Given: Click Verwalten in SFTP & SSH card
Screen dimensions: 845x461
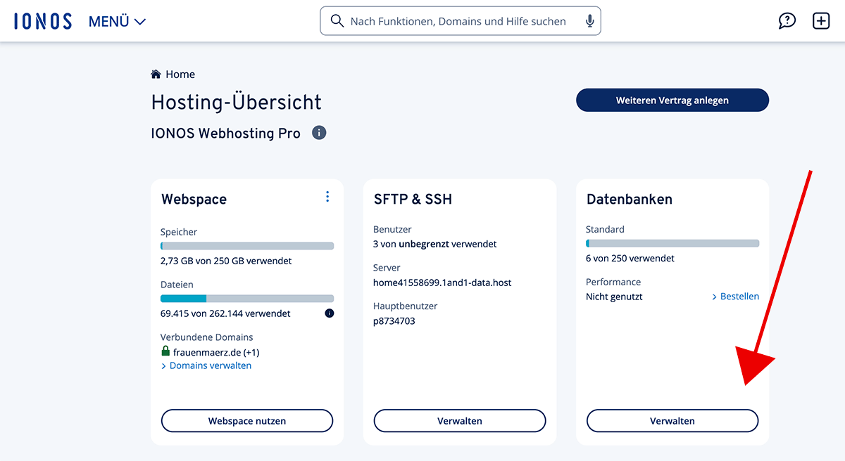Looking at the screenshot, I should coord(460,421).
